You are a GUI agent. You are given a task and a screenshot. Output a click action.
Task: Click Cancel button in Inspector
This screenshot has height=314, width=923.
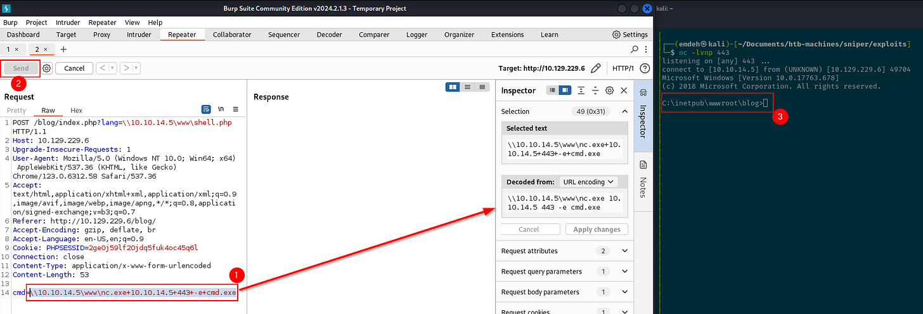(x=529, y=229)
